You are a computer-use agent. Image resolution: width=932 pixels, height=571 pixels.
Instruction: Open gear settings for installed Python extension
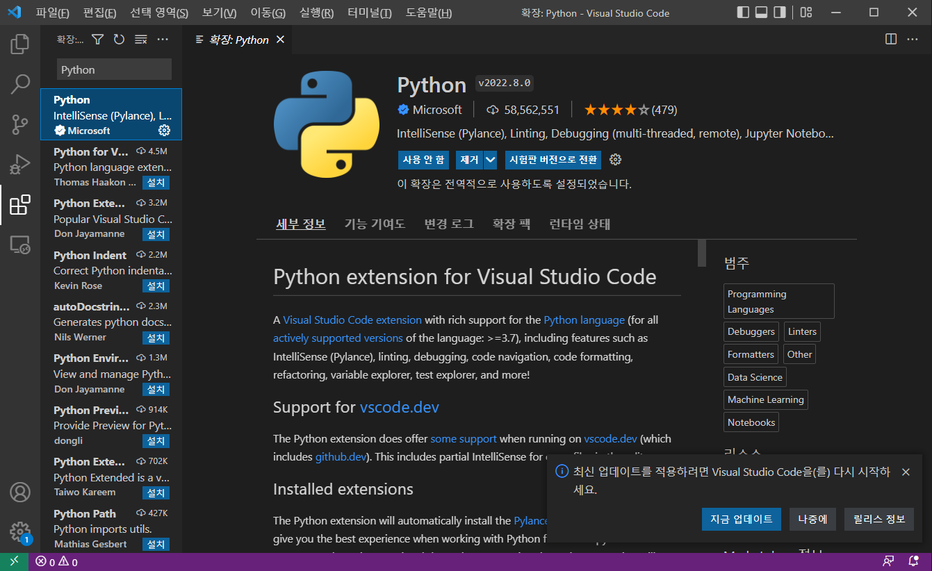point(164,130)
